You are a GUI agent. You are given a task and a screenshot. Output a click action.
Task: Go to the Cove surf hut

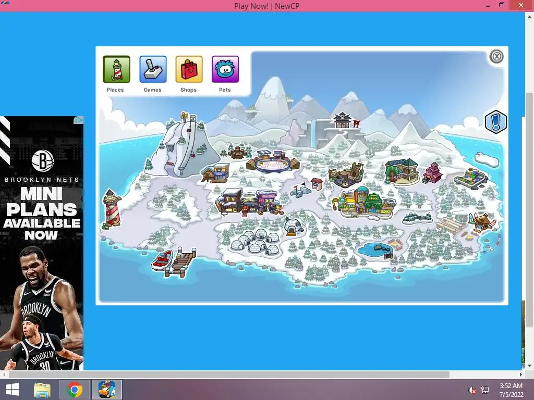(x=482, y=222)
